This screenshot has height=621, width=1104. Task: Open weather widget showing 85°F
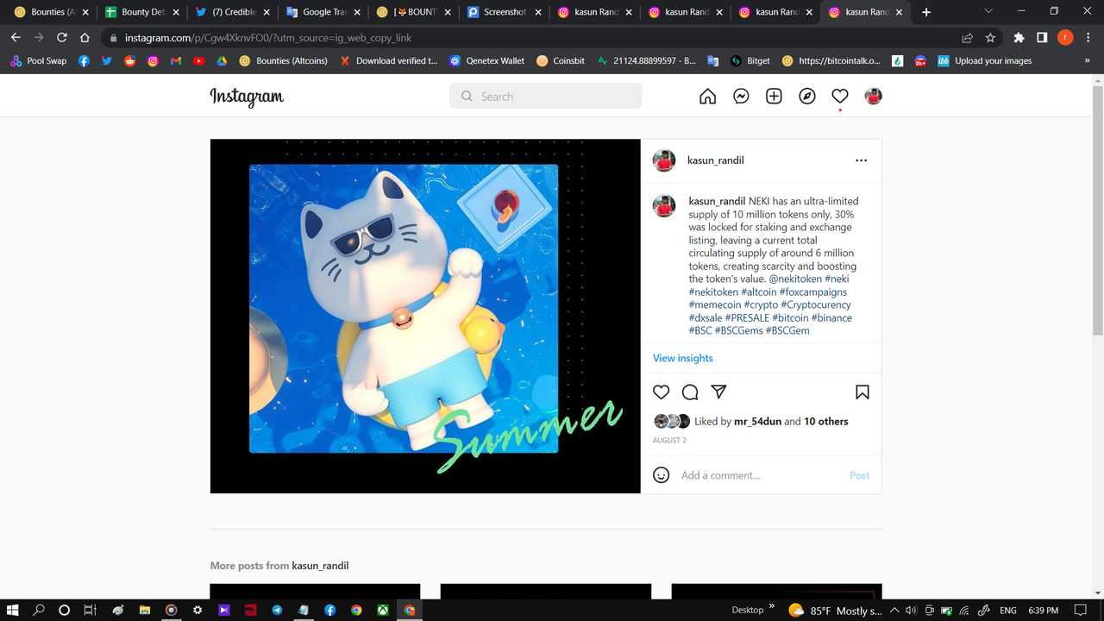pos(835,611)
